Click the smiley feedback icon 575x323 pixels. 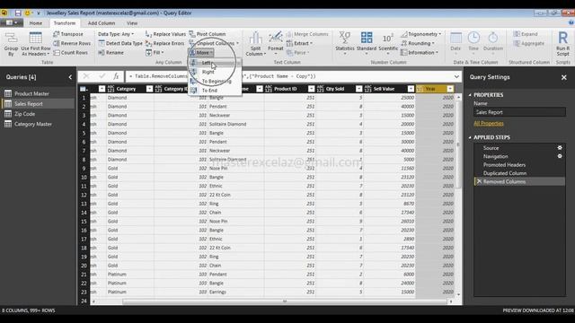pos(27,13)
